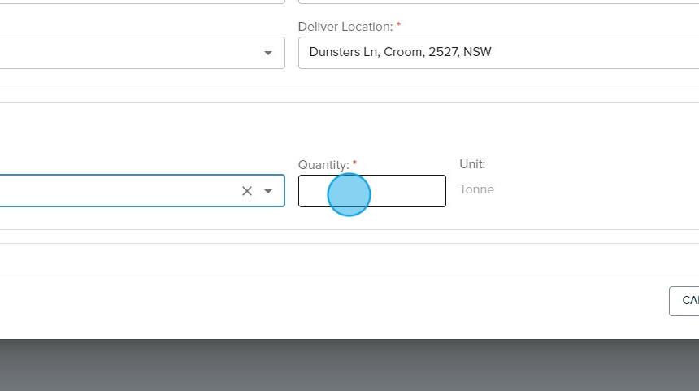Clear the selection with the X icon
This screenshot has height=391, width=699.
pyautogui.click(x=247, y=191)
